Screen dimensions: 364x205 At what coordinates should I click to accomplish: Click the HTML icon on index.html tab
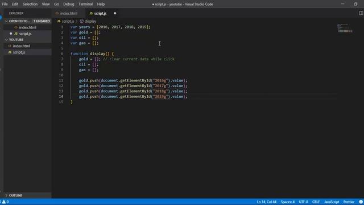pyautogui.click(x=57, y=14)
